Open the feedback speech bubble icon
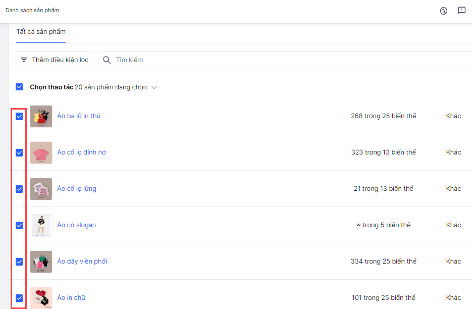Screen dimensions: 473x309 pos(461,11)
